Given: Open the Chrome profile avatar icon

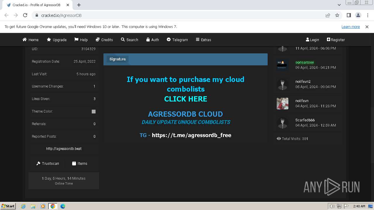Looking at the screenshot, I should [x=358, y=15].
